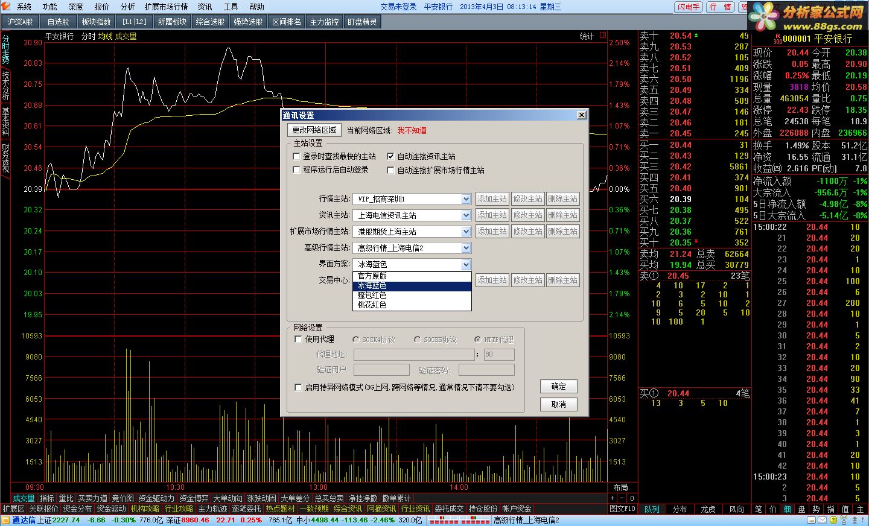Select the 值 tab icon at bottom right

845,509
